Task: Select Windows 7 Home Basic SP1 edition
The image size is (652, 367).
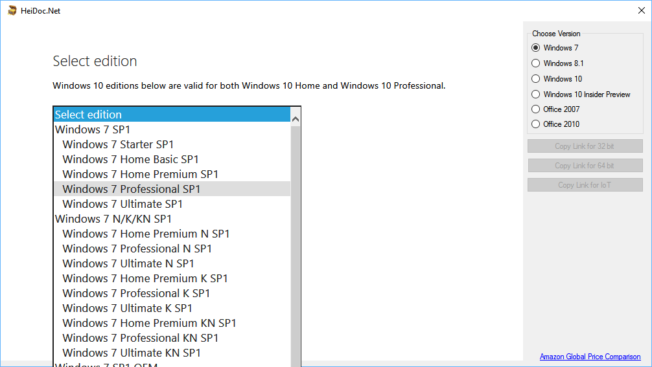Action: pyautogui.click(x=172, y=159)
